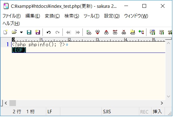Click the sakura app icon in title bar
The height and width of the screenshot is (117, 173).
6,6
